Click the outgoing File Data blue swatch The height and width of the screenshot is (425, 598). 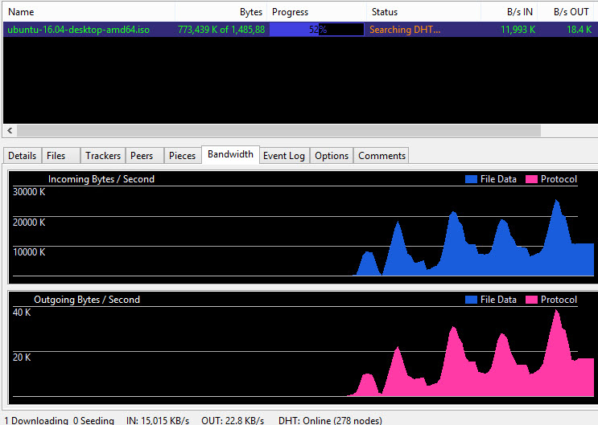click(471, 300)
